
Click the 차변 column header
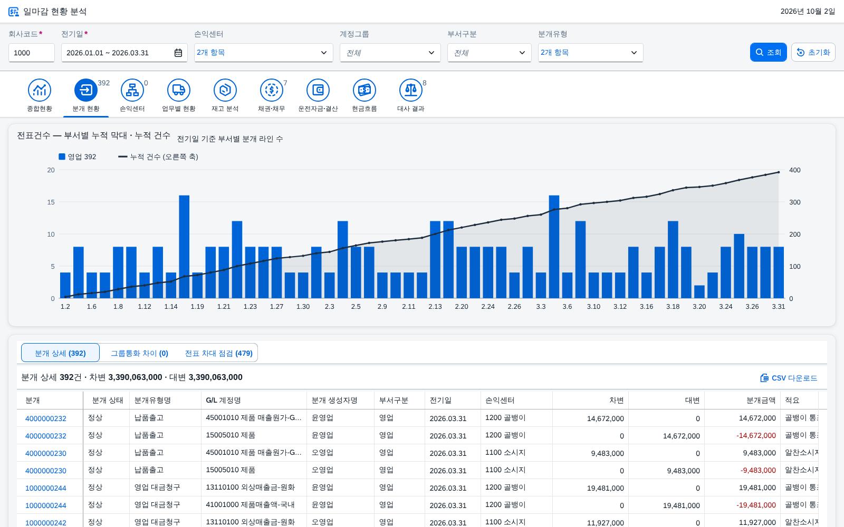(590, 400)
